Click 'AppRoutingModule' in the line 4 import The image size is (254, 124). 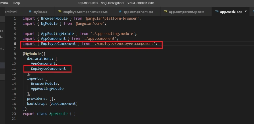[x=57, y=34]
